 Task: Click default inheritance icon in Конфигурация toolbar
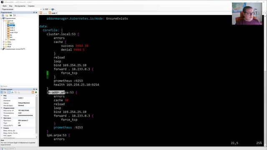[x=18, y=92]
